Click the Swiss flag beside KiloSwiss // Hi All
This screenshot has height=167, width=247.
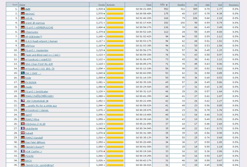click(23, 124)
